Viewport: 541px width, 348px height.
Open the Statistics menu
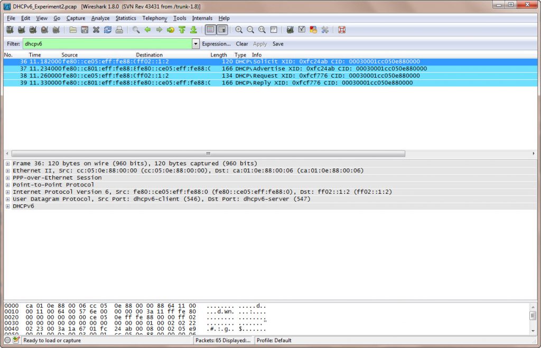pyautogui.click(x=126, y=18)
